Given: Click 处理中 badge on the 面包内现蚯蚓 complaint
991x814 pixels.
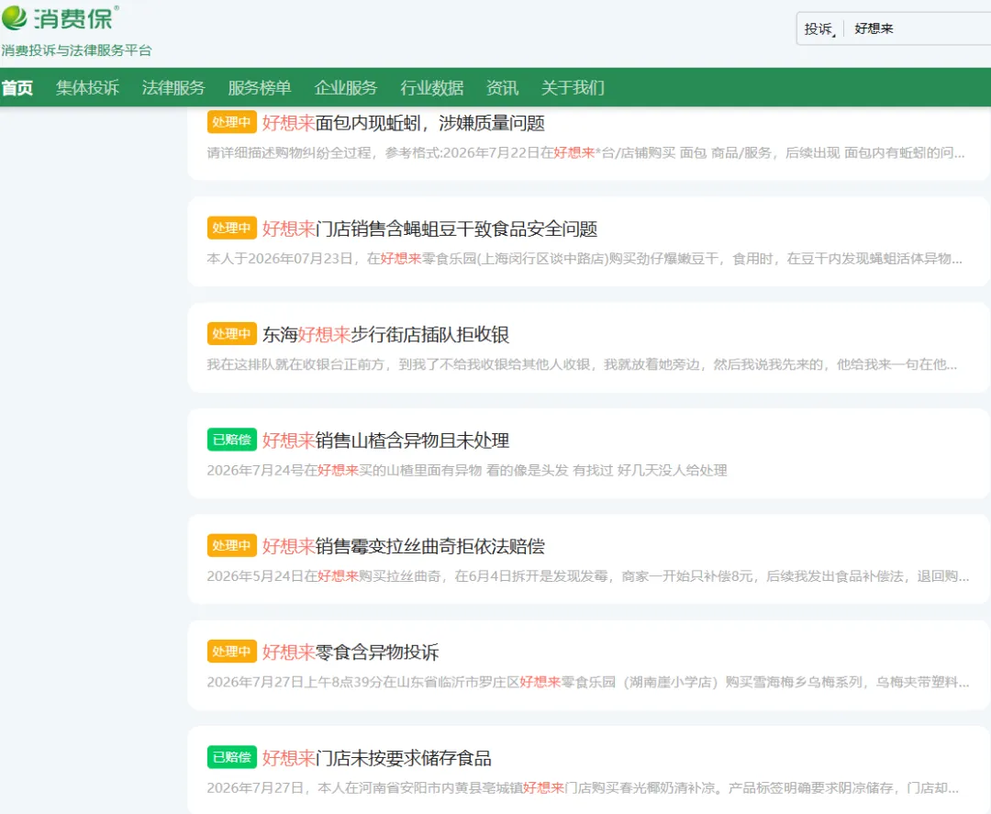Looking at the screenshot, I should pos(232,122).
